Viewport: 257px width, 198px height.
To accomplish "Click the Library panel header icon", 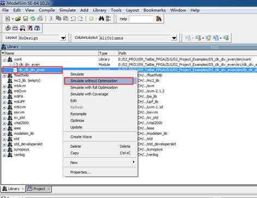I will [4, 46].
